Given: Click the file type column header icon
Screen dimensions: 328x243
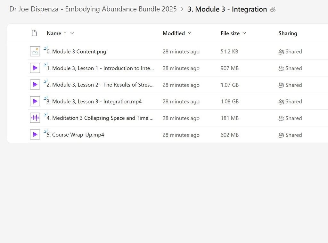Looking at the screenshot, I should coord(34,33).
